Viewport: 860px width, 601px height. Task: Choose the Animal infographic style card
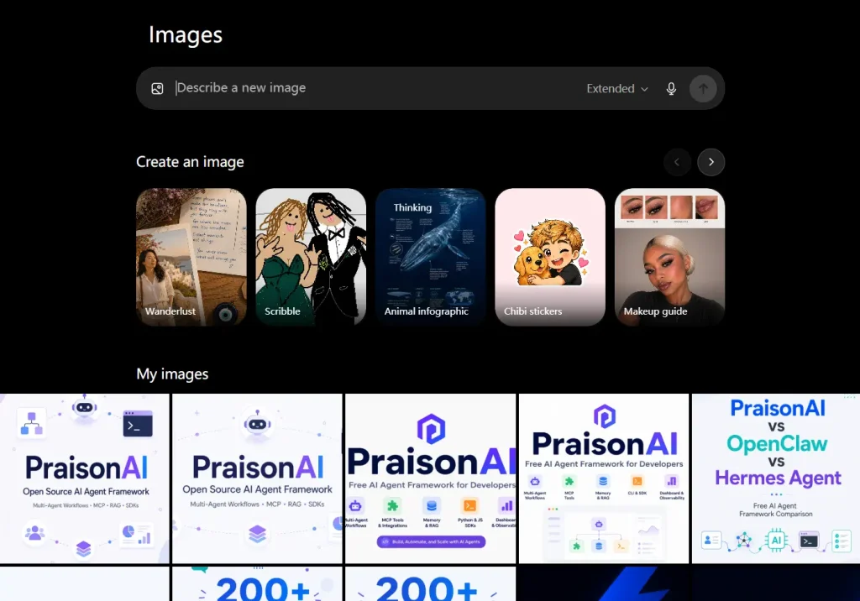[431, 257]
